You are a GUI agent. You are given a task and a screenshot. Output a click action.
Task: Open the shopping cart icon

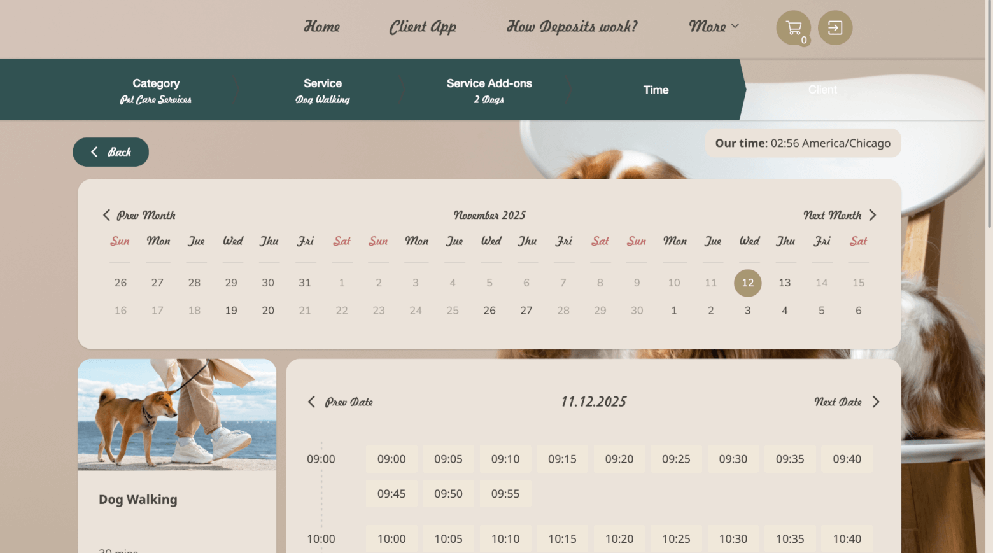pos(792,27)
